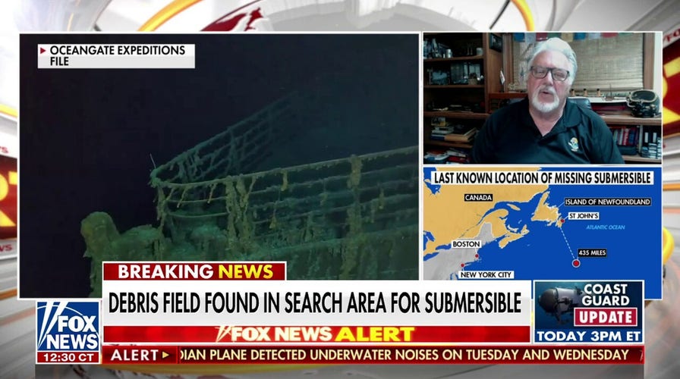Click the TODAY 3PM ET text
Screen dimensions: 680x379
click(x=588, y=336)
